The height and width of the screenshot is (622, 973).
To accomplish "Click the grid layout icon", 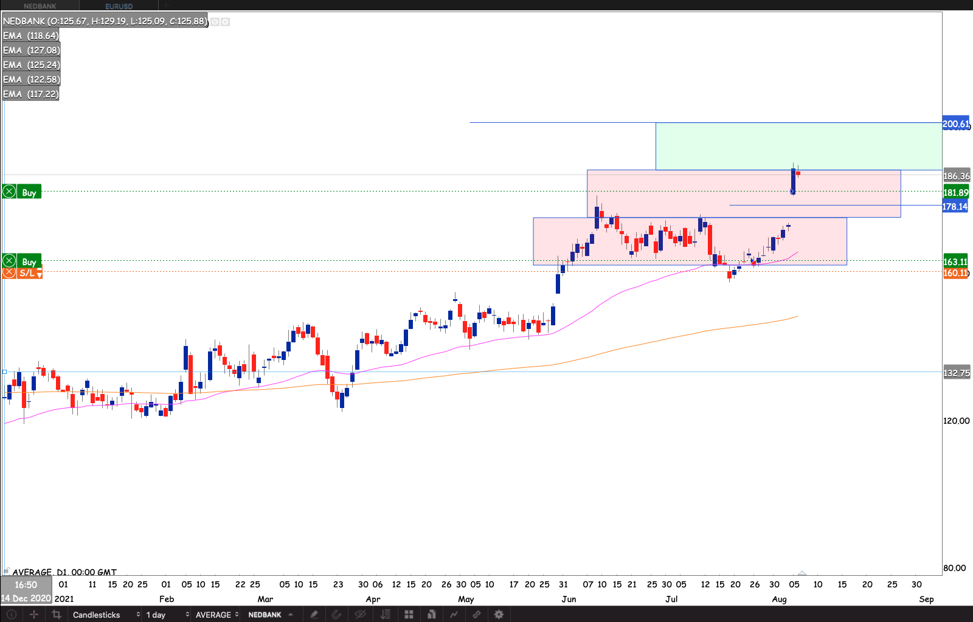I will (409, 615).
